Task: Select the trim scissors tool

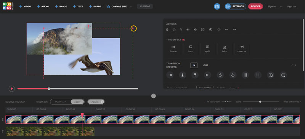Action: [x=225, y=49]
